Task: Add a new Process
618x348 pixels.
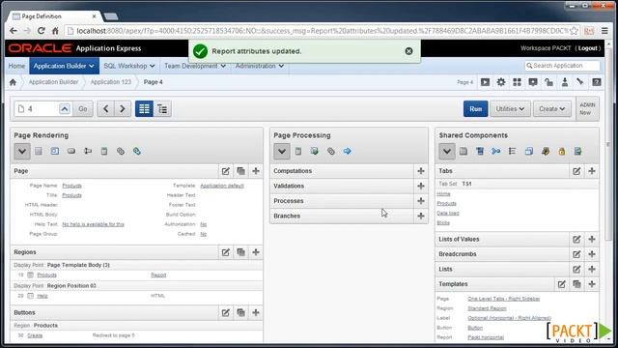Action: [421, 201]
